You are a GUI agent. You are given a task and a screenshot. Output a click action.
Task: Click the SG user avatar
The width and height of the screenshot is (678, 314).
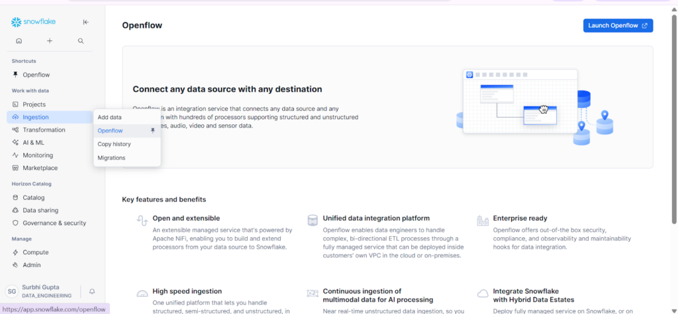pos(12,292)
